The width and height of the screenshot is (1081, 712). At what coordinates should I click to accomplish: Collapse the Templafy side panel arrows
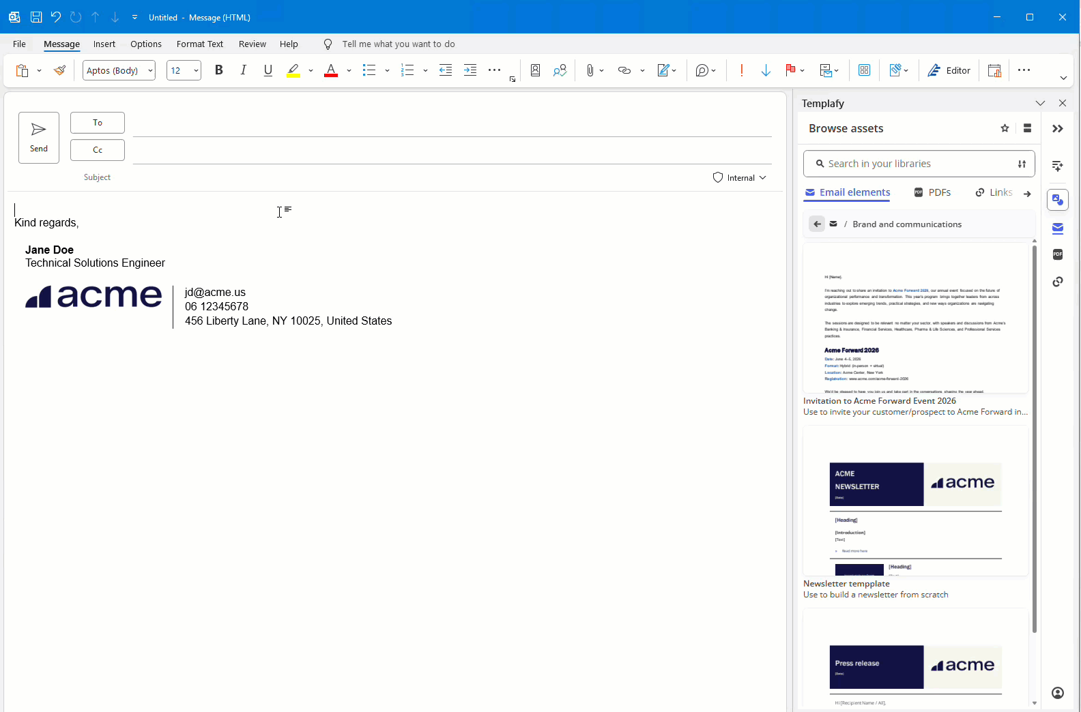coord(1058,129)
